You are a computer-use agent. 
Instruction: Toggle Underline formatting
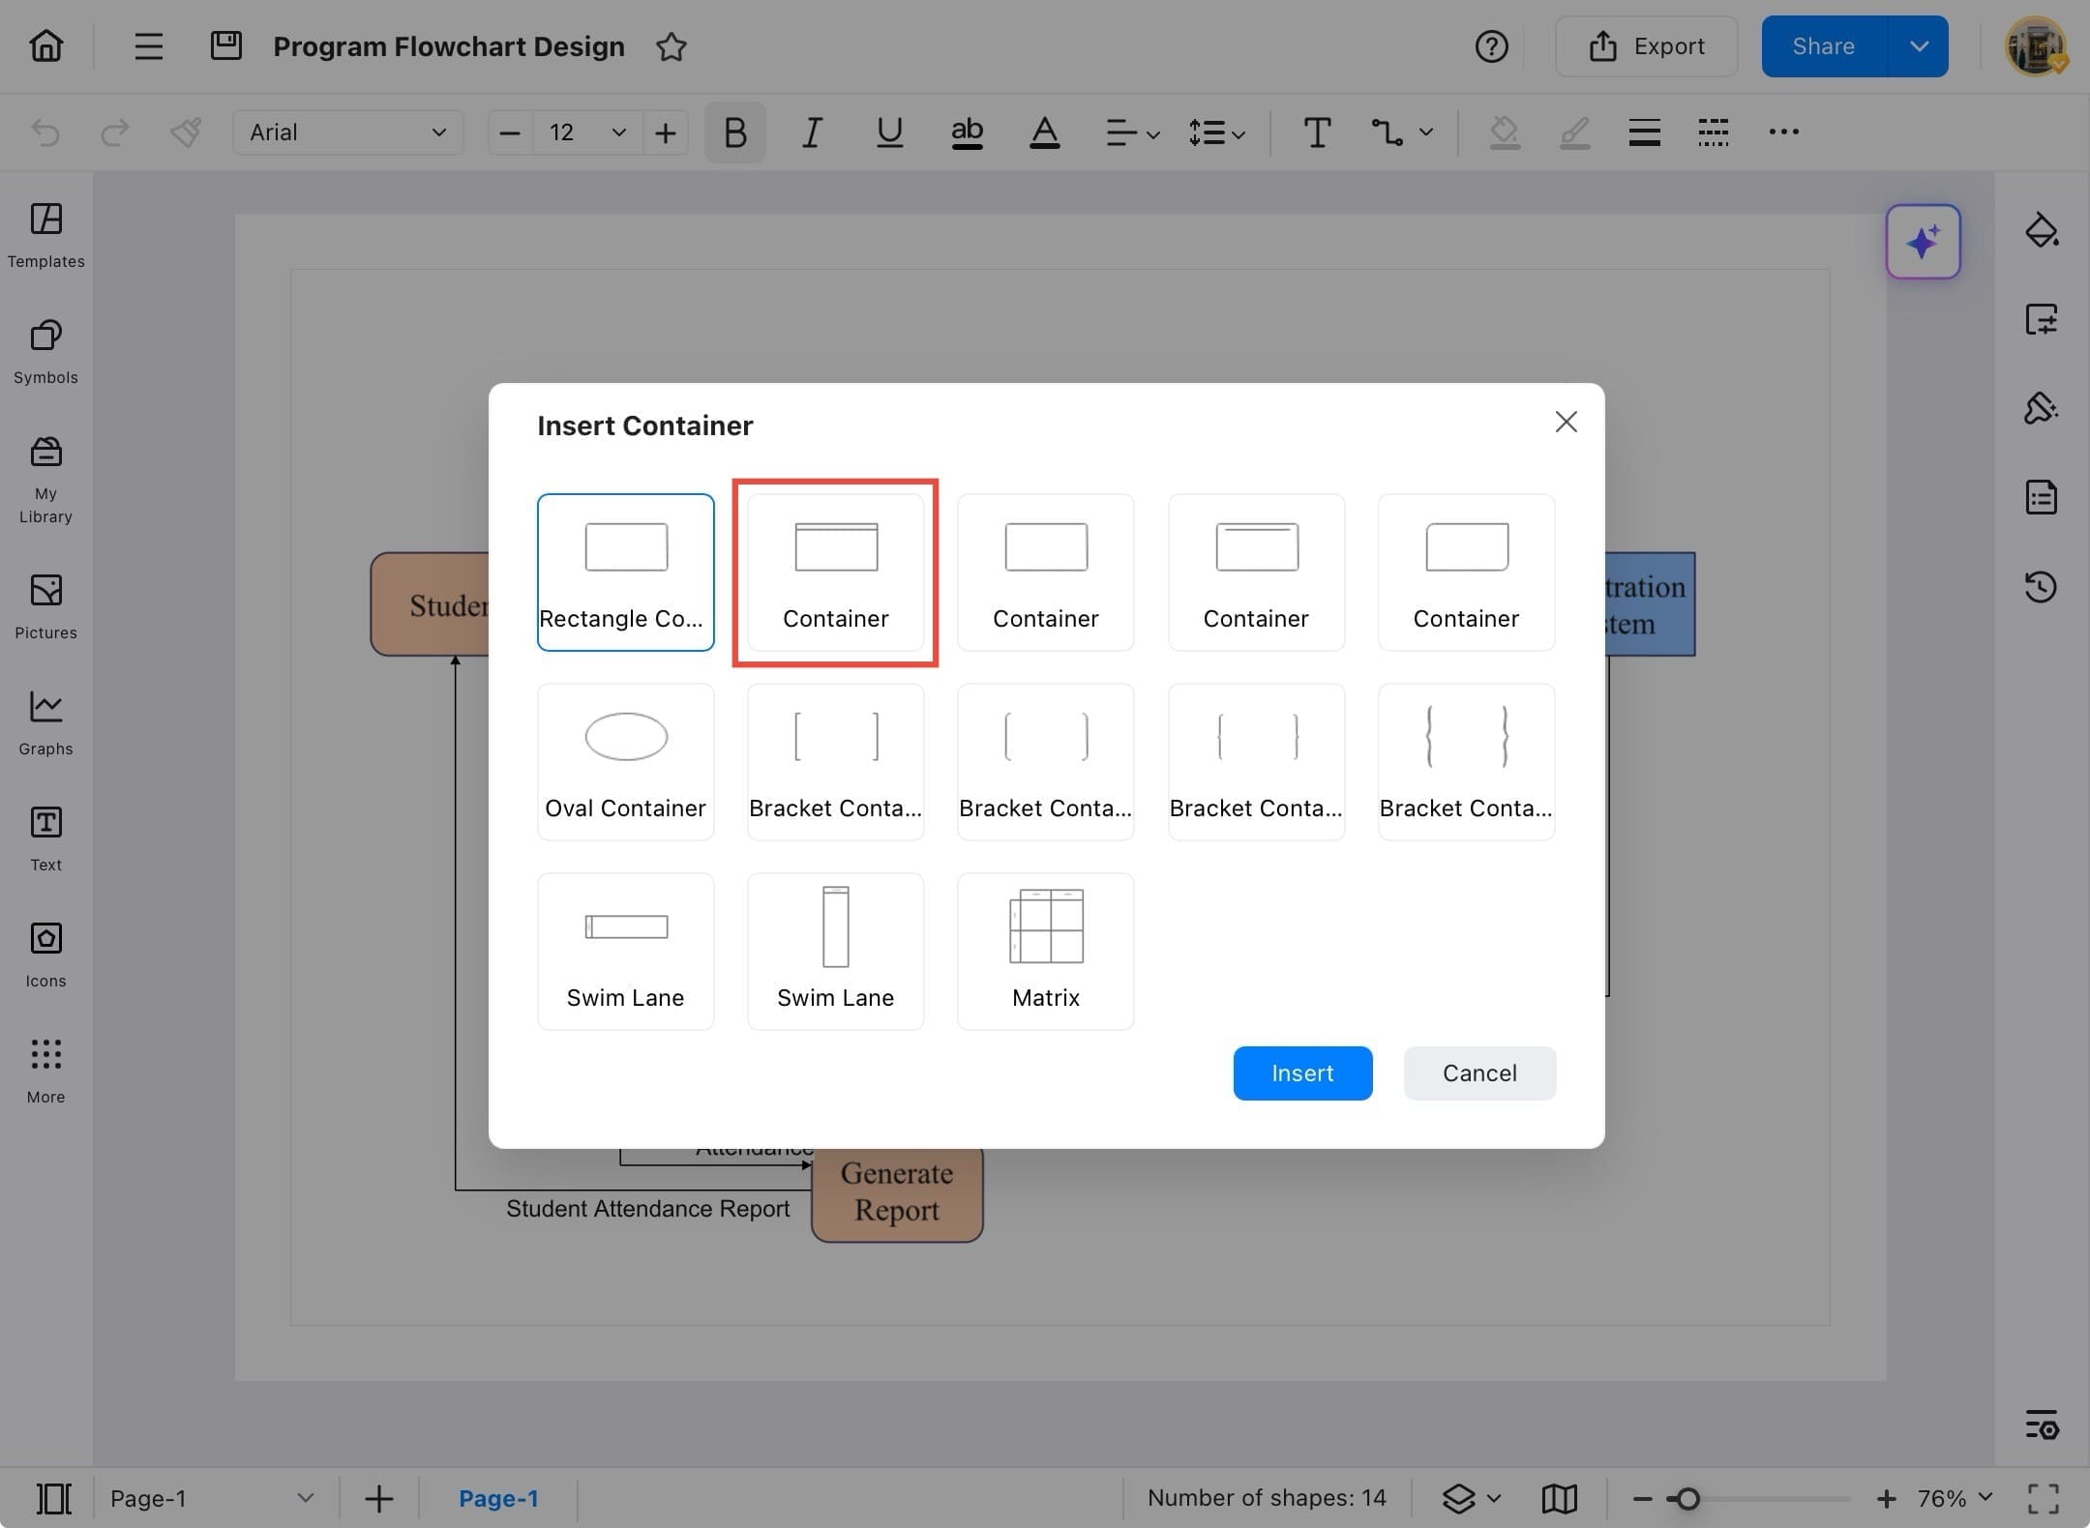[x=889, y=132]
